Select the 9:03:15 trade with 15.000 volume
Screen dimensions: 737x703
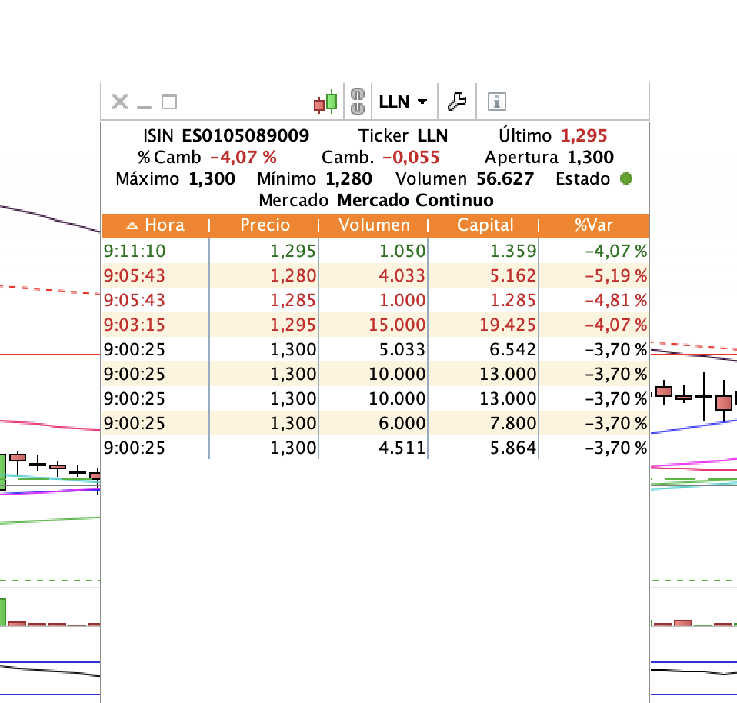tap(375, 325)
